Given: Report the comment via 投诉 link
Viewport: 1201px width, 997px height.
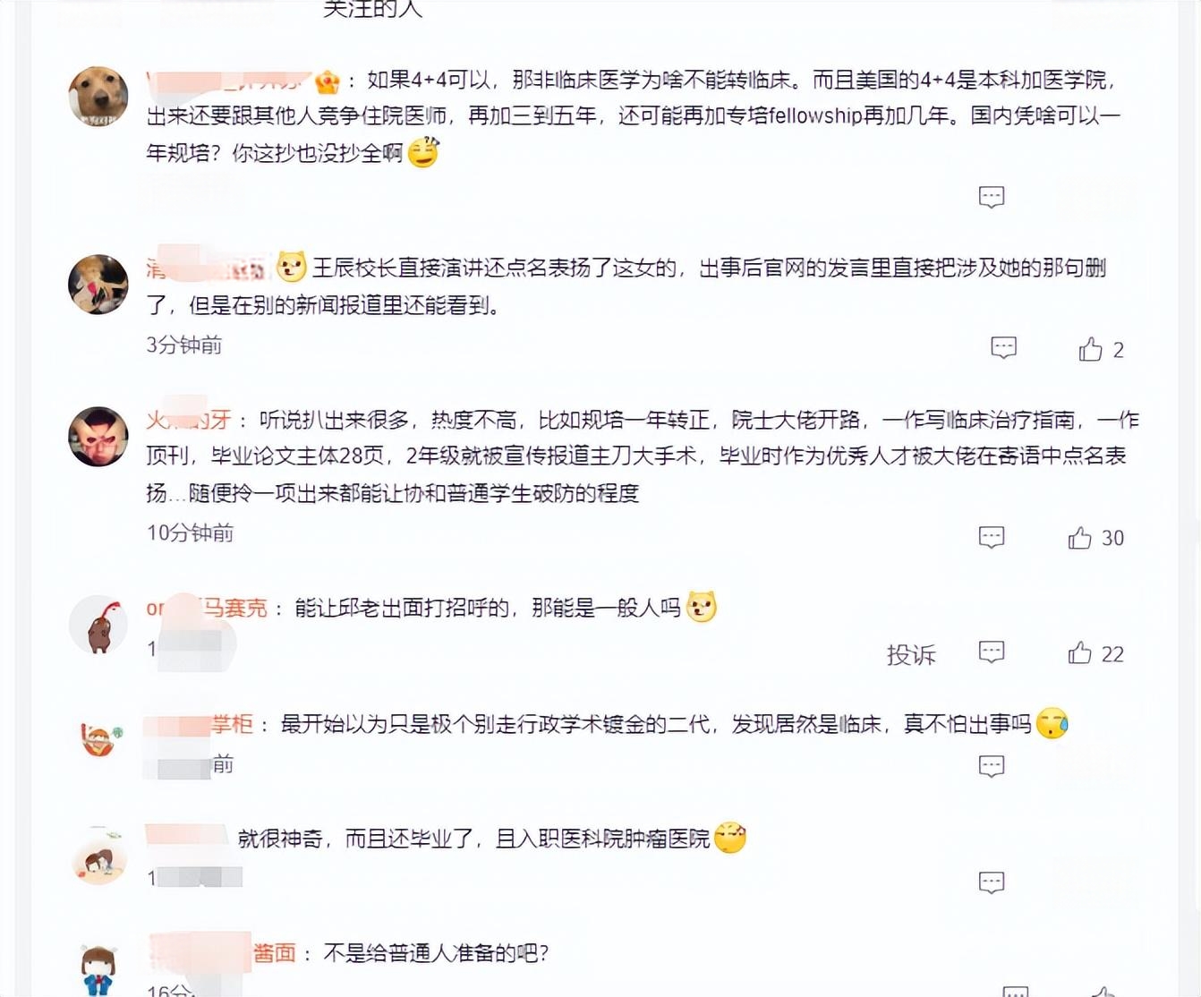Looking at the screenshot, I should click(x=911, y=654).
